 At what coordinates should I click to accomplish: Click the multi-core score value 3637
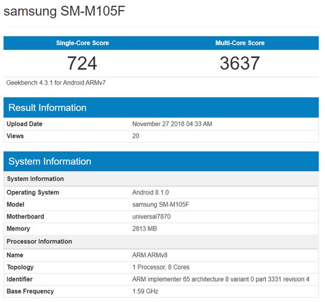coord(240,63)
